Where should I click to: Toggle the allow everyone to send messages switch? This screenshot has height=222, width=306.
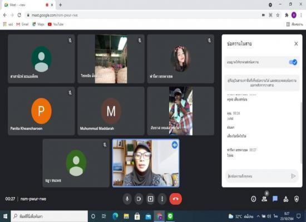tap(293, 62)
